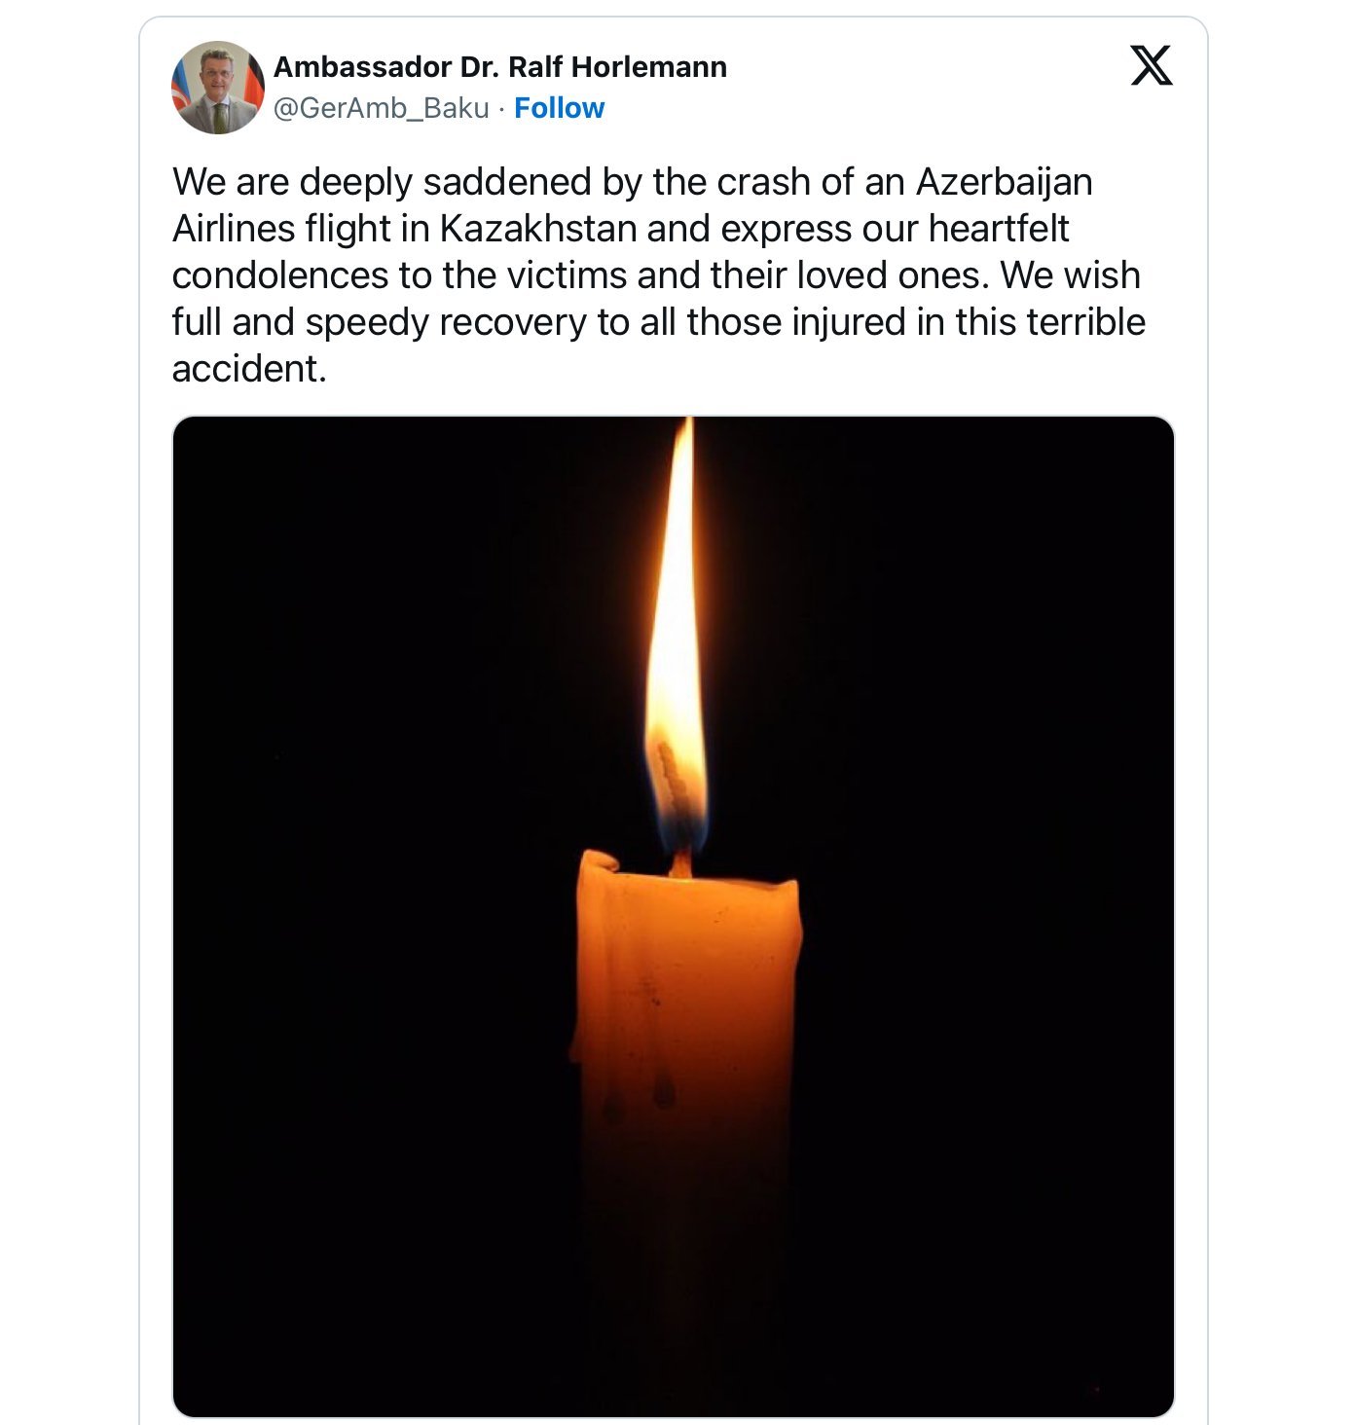Follow the @GerAmb_Baku account
1355x1425 pixels.
click(x=559, y=108)
